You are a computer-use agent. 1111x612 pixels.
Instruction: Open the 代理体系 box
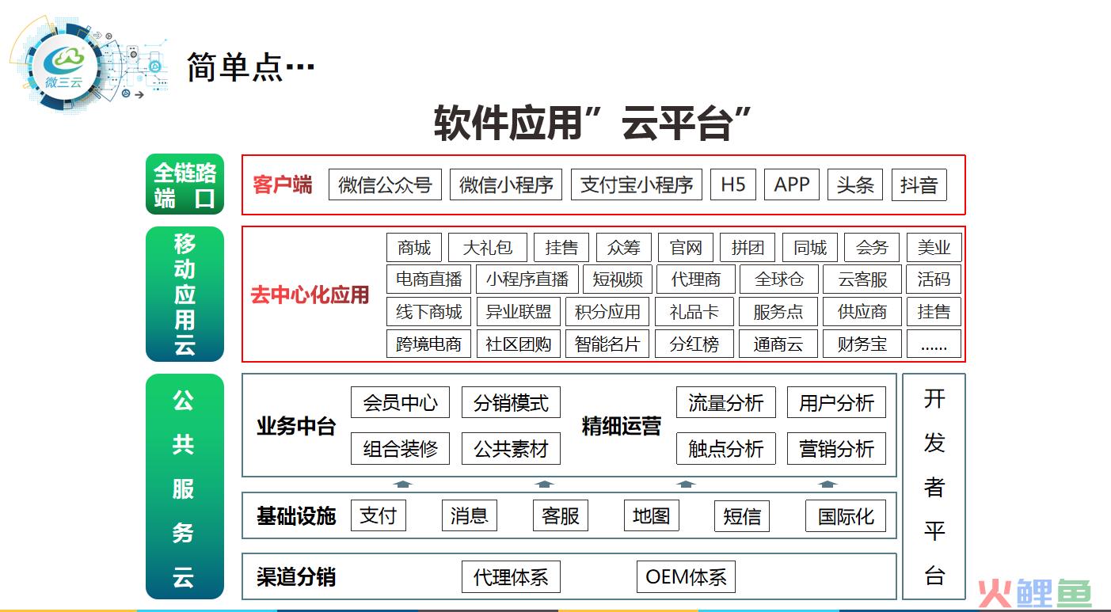(x=512, y=577)
